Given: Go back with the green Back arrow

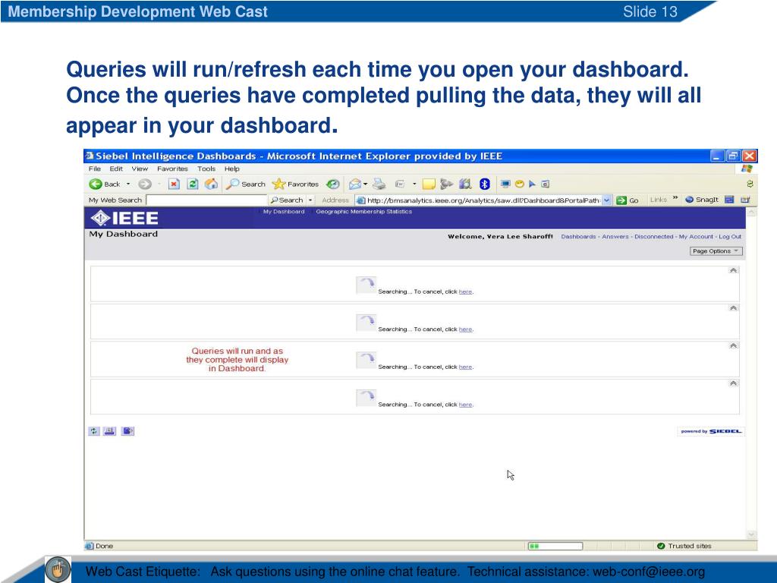Looking at the screenshot, I should tap(105, 184).
